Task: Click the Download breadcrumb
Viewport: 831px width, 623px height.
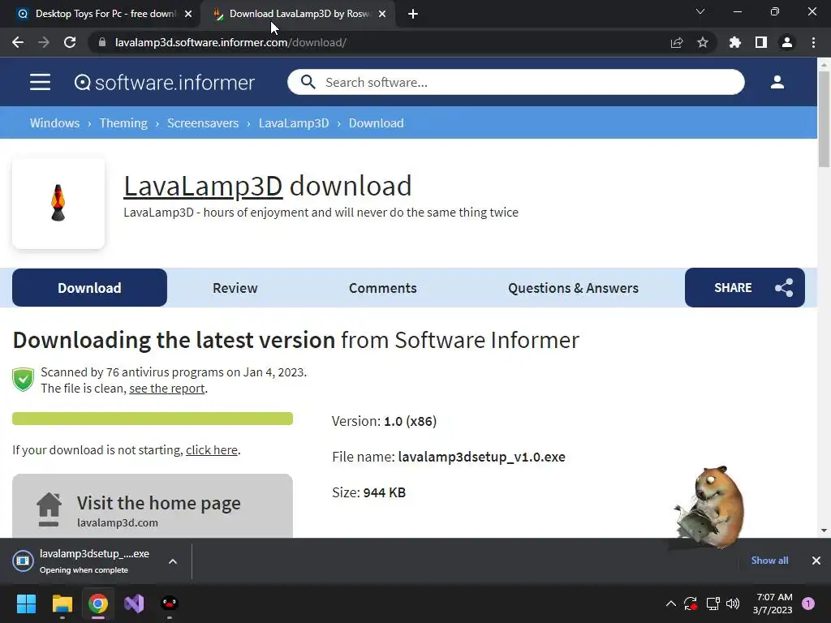Action: pos(377,123)
